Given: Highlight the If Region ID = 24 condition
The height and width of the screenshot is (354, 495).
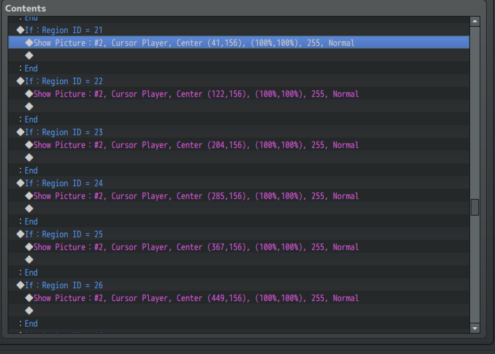Looking at the screenshot, I should [63, 183].
